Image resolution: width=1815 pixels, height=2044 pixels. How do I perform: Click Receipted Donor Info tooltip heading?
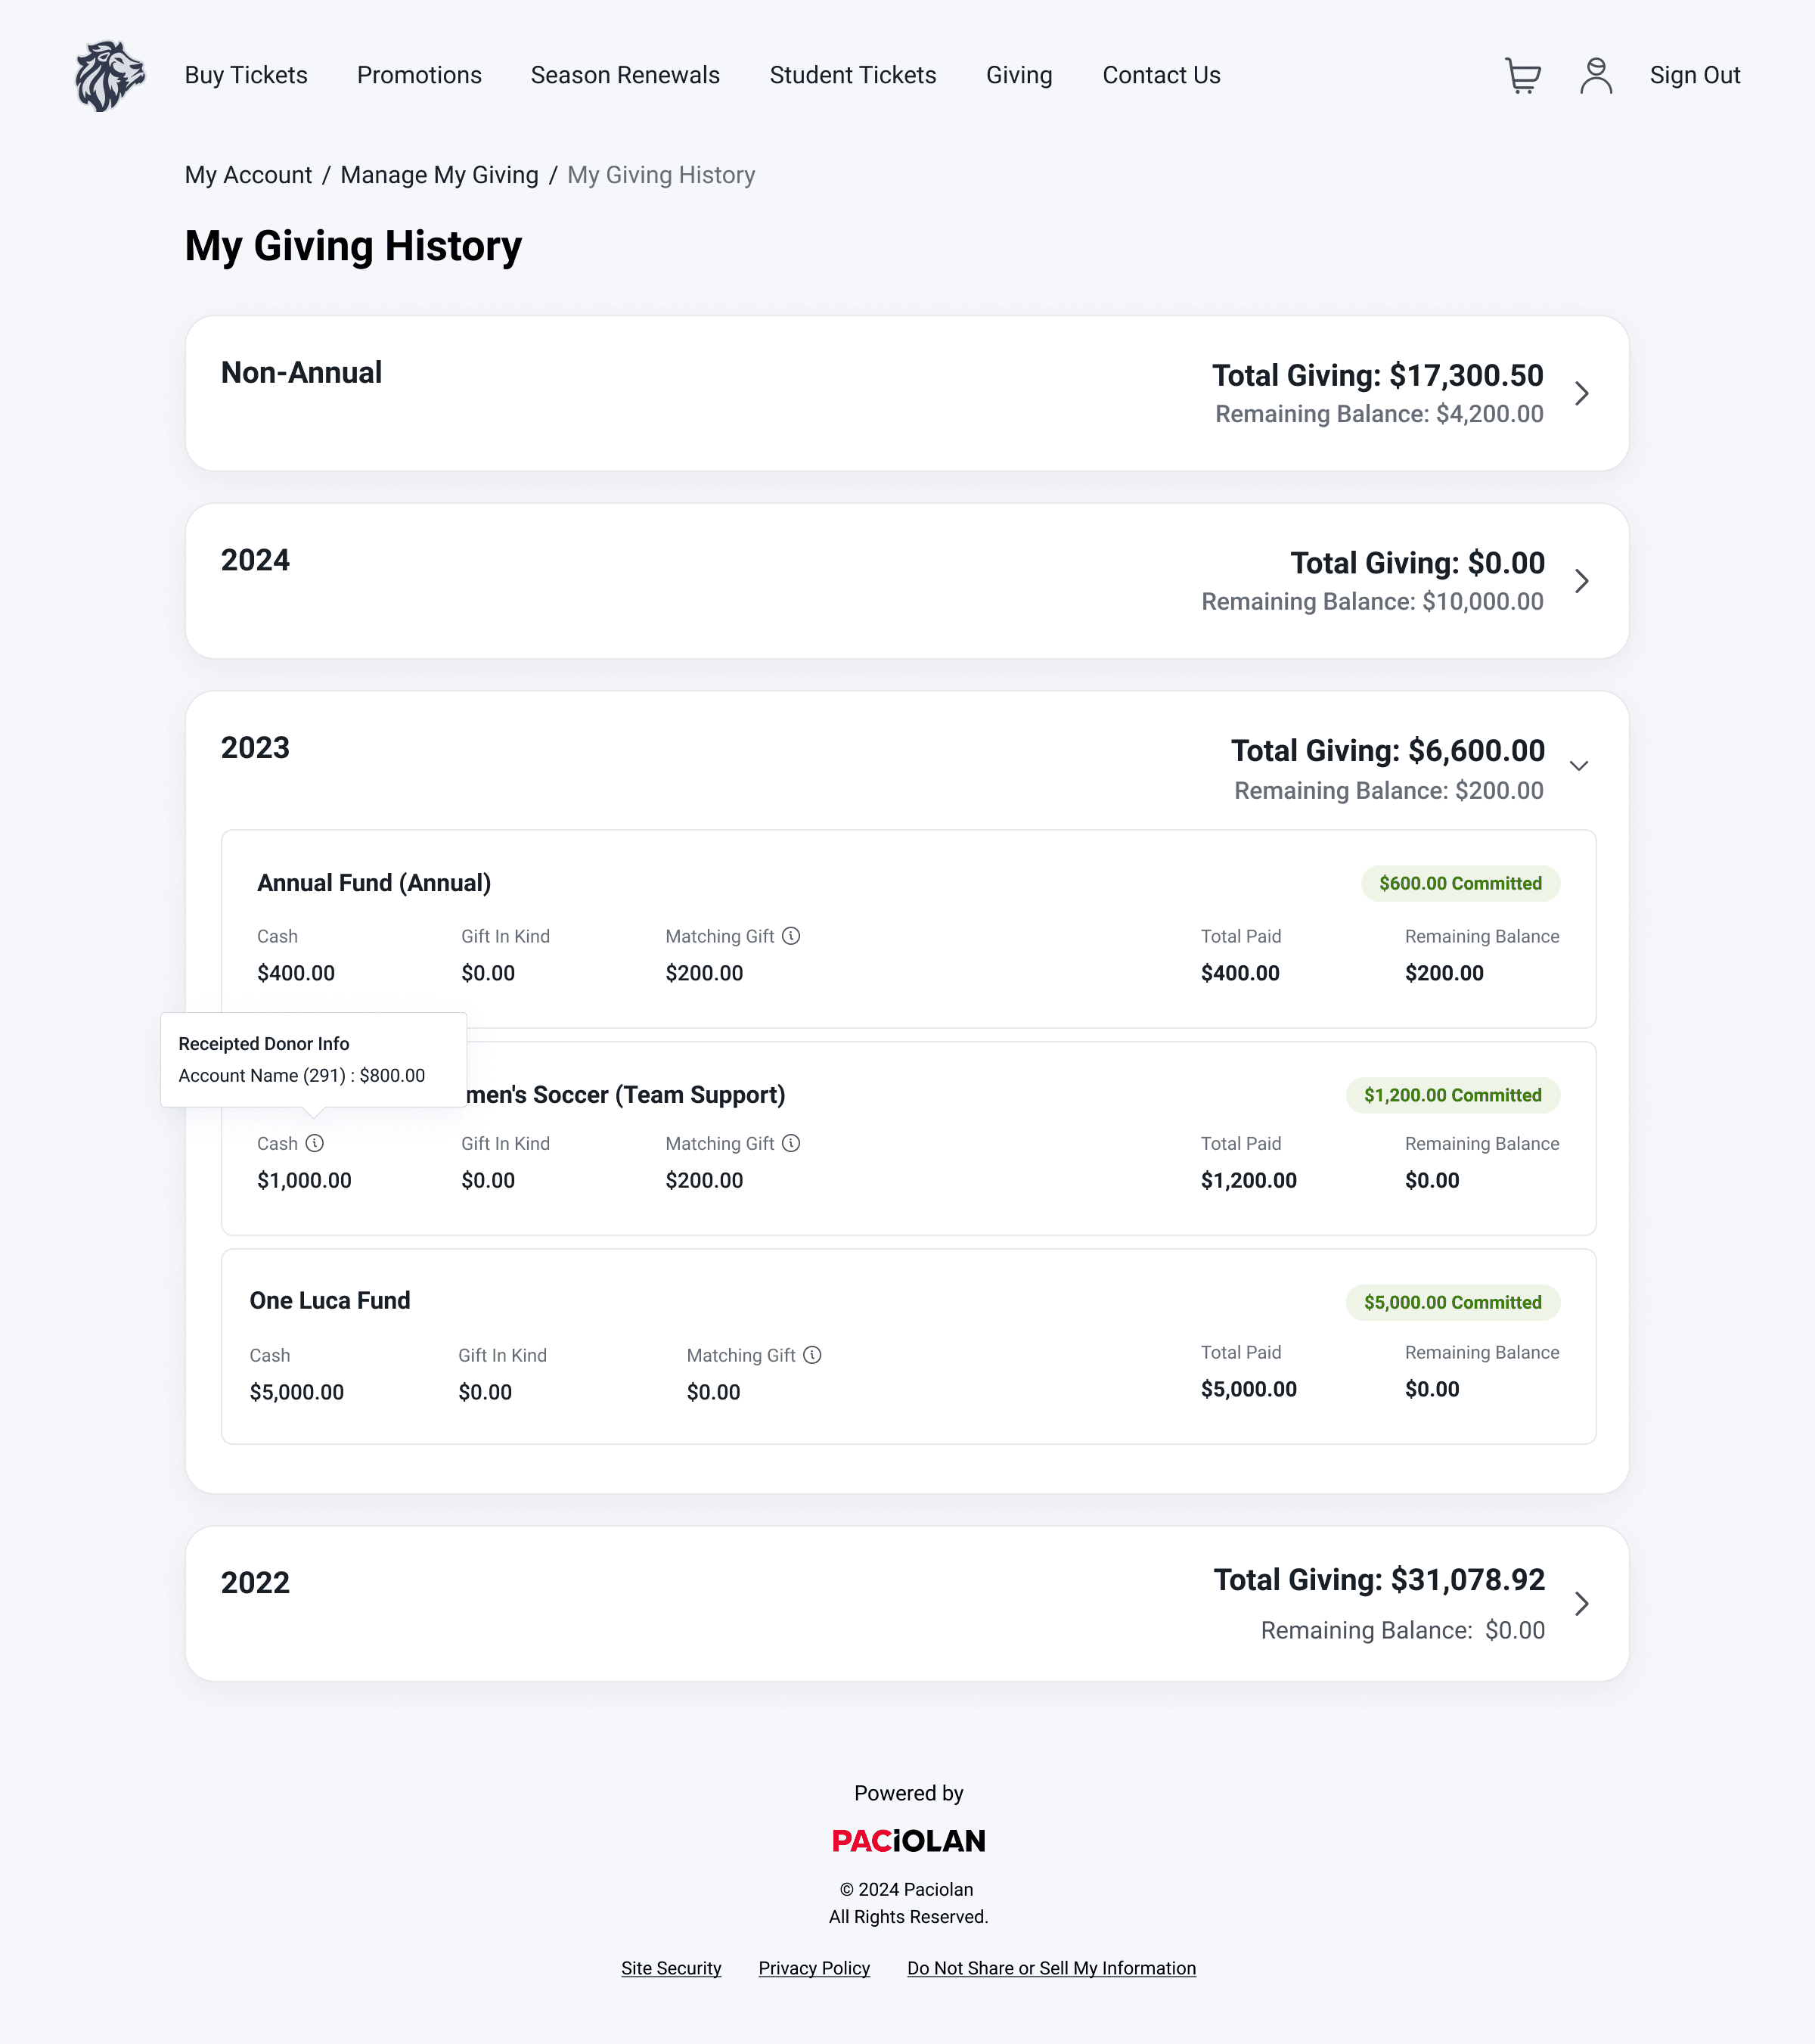[x=264, y=1044]
